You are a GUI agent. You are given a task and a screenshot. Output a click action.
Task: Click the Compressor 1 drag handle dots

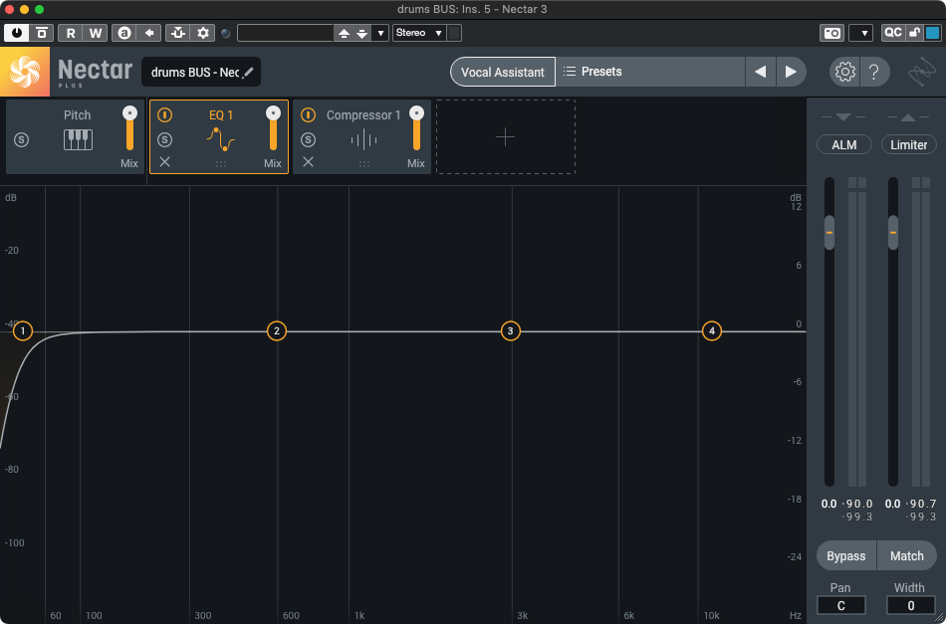click(364, 163)
